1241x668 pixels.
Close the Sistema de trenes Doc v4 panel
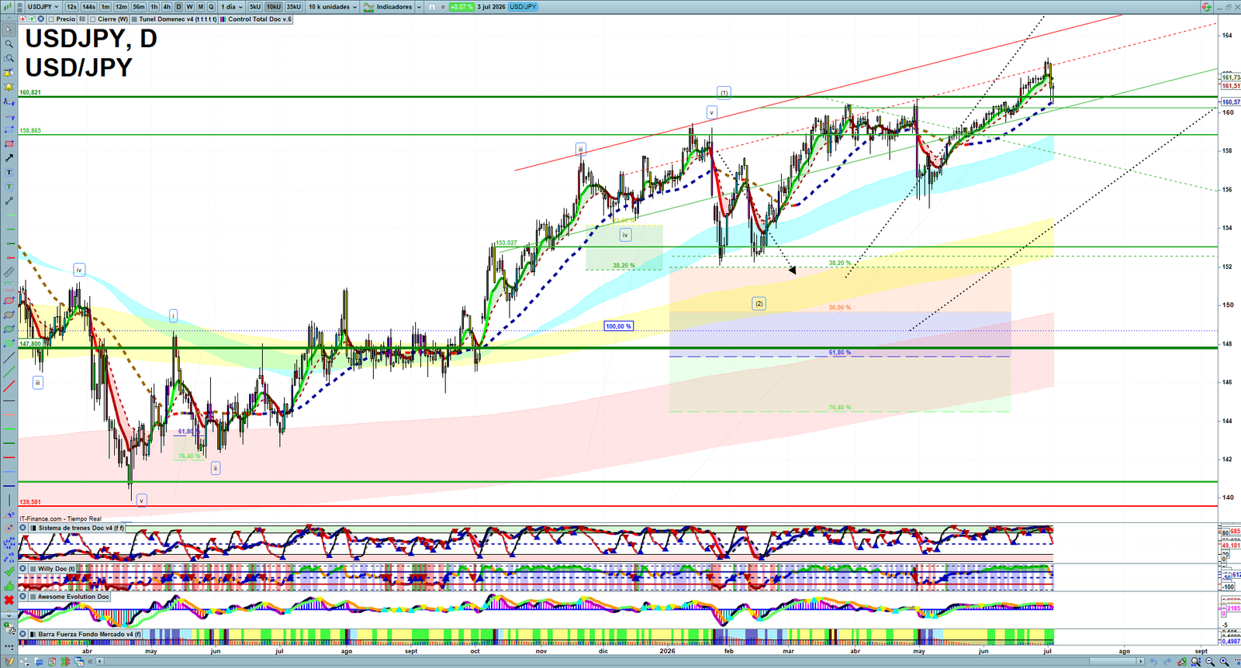(23, 528)
